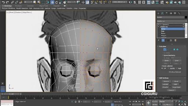Click the Remove vertices button

[166, 81]
